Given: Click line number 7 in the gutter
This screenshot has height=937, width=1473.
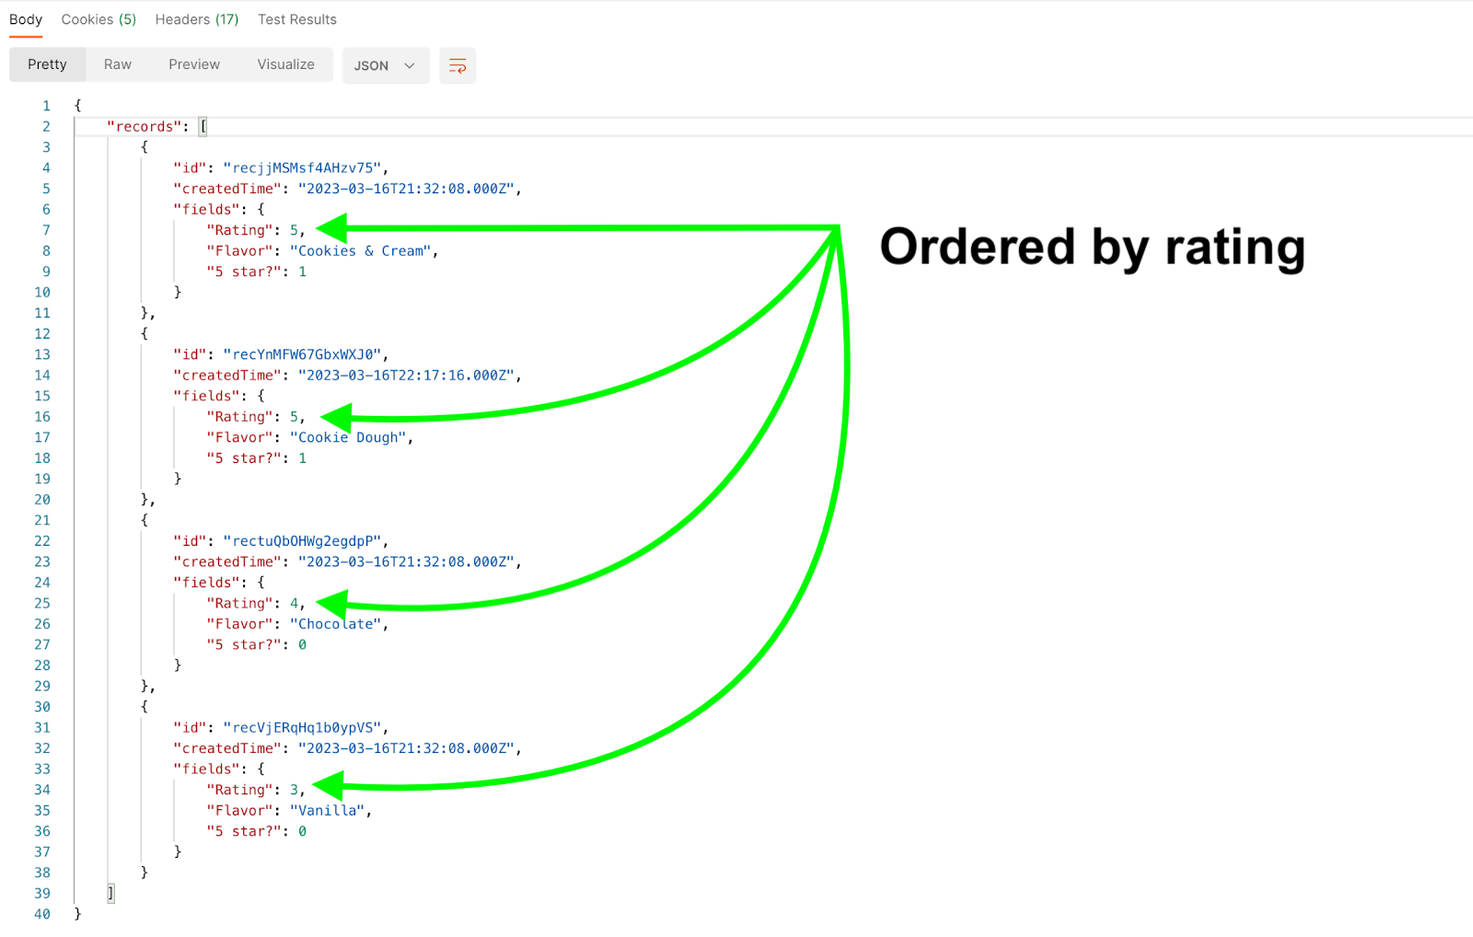Looking at the screenshot, I should pyautogui.click(x=46, y=230).
